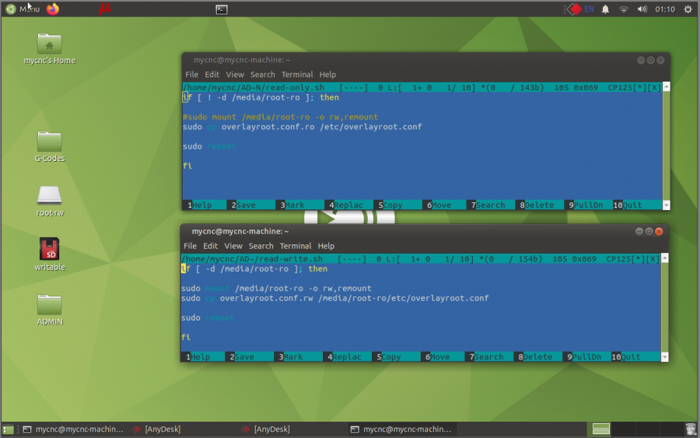Viewport: 700px width, 438px height.
Task: Launch Firefox from the top panel
Action: (x=53, y=9)
